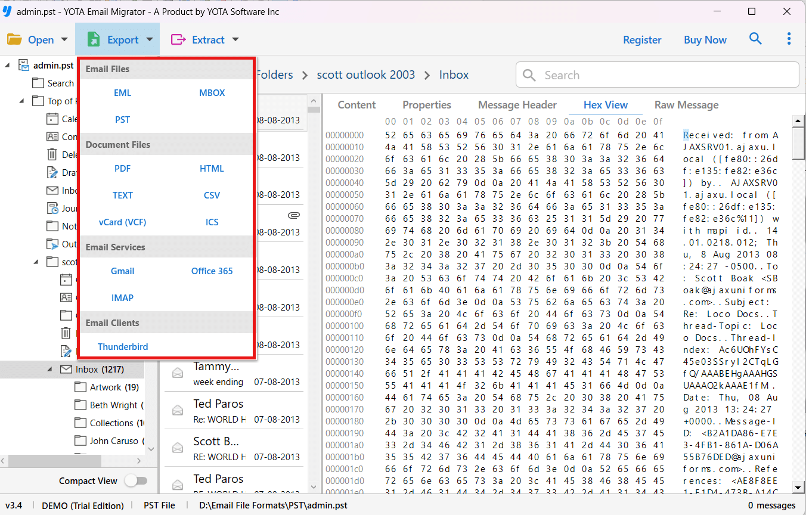Click the paperclip attachment icon on a message
Screen dimensions: 806x515
(293, 215)
